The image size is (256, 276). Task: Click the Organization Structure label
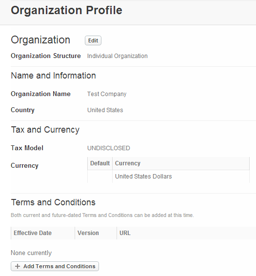click(x=46, y=56)
